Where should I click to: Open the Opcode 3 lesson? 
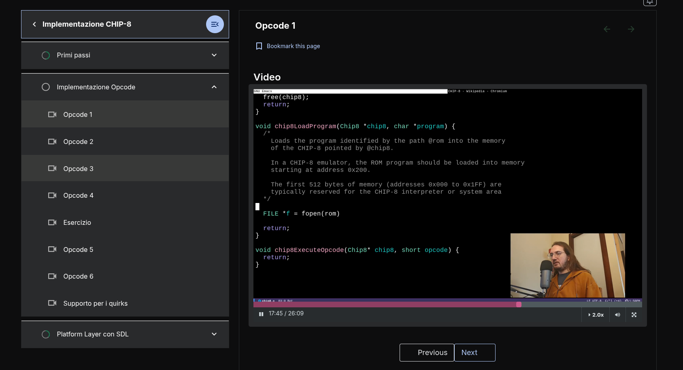click(x=125, y=169)
